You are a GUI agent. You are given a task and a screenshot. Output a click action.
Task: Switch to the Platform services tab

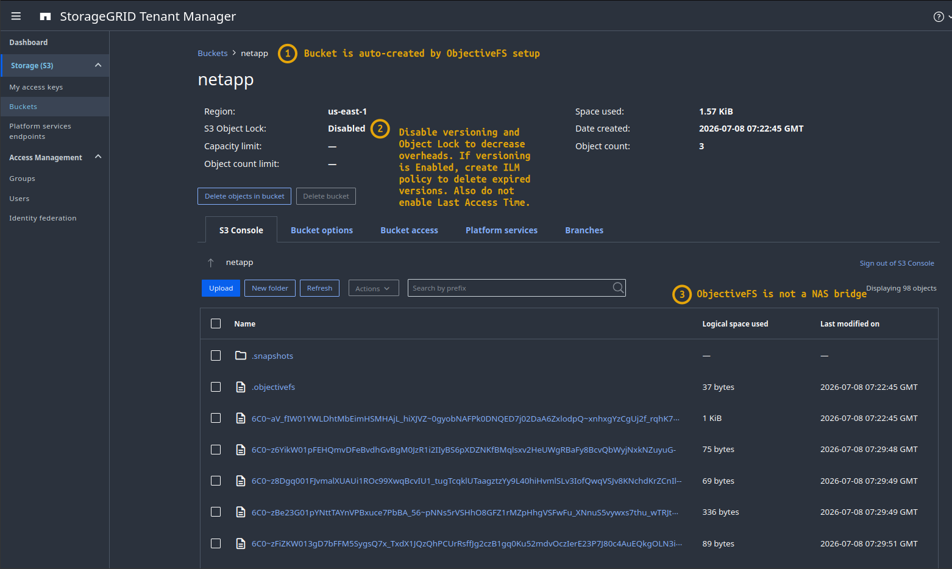pos(502,230)
